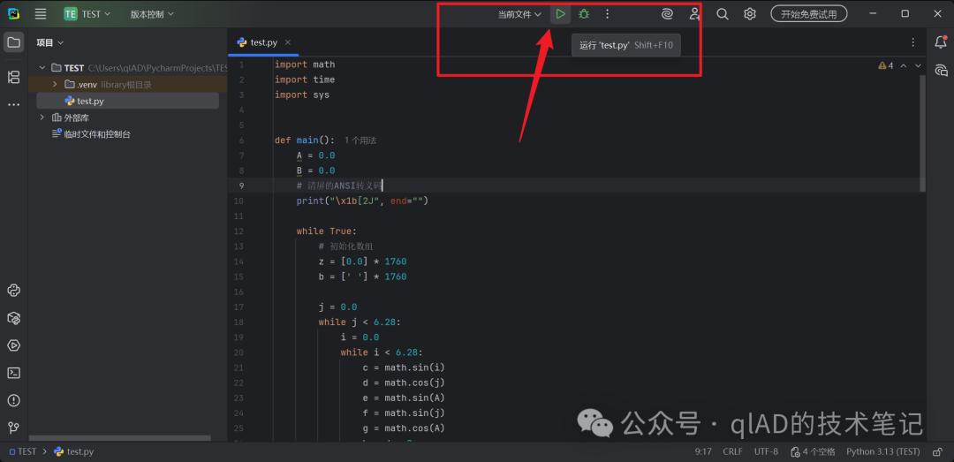
Task: Open the 版本控制 dropdown menu
Action: [152, 14]
